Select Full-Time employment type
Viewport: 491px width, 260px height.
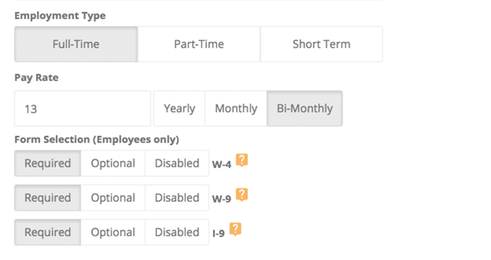76,44
